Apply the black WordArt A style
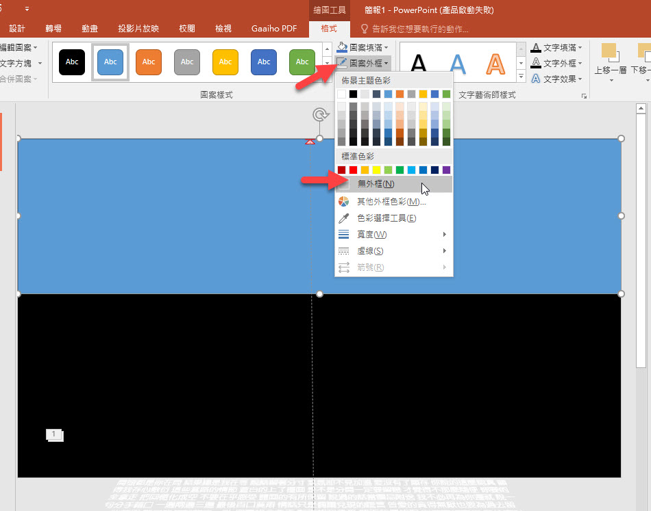 pyautogui.click(x=419, y=64)
